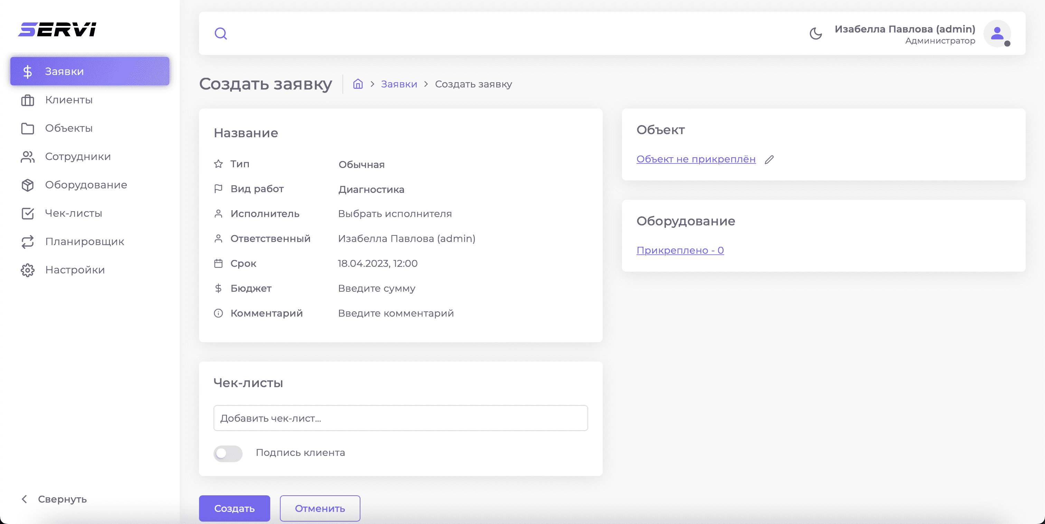The height and width of the screenshot is (524, 1045).
Task: Click pencil icon to edit attached object
Action: (x=769, y=159)
